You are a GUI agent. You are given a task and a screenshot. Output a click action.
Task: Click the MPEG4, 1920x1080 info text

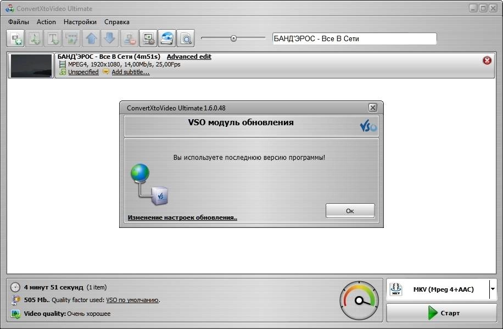click(124, 64)
